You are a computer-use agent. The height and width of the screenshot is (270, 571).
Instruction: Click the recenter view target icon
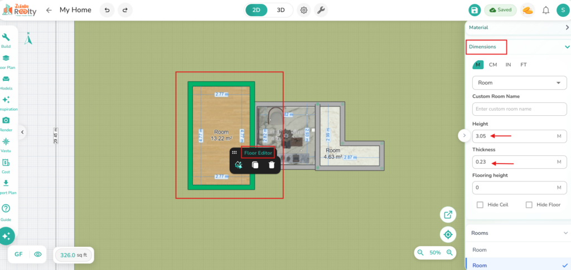(x=448, y=234)
